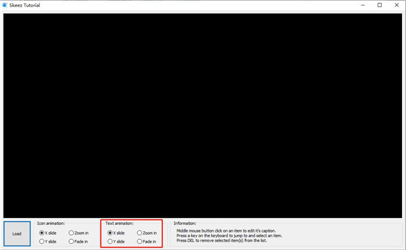Click the Press DEL to remove hint line
Screen dimensions: 406x250
[222, 241]
